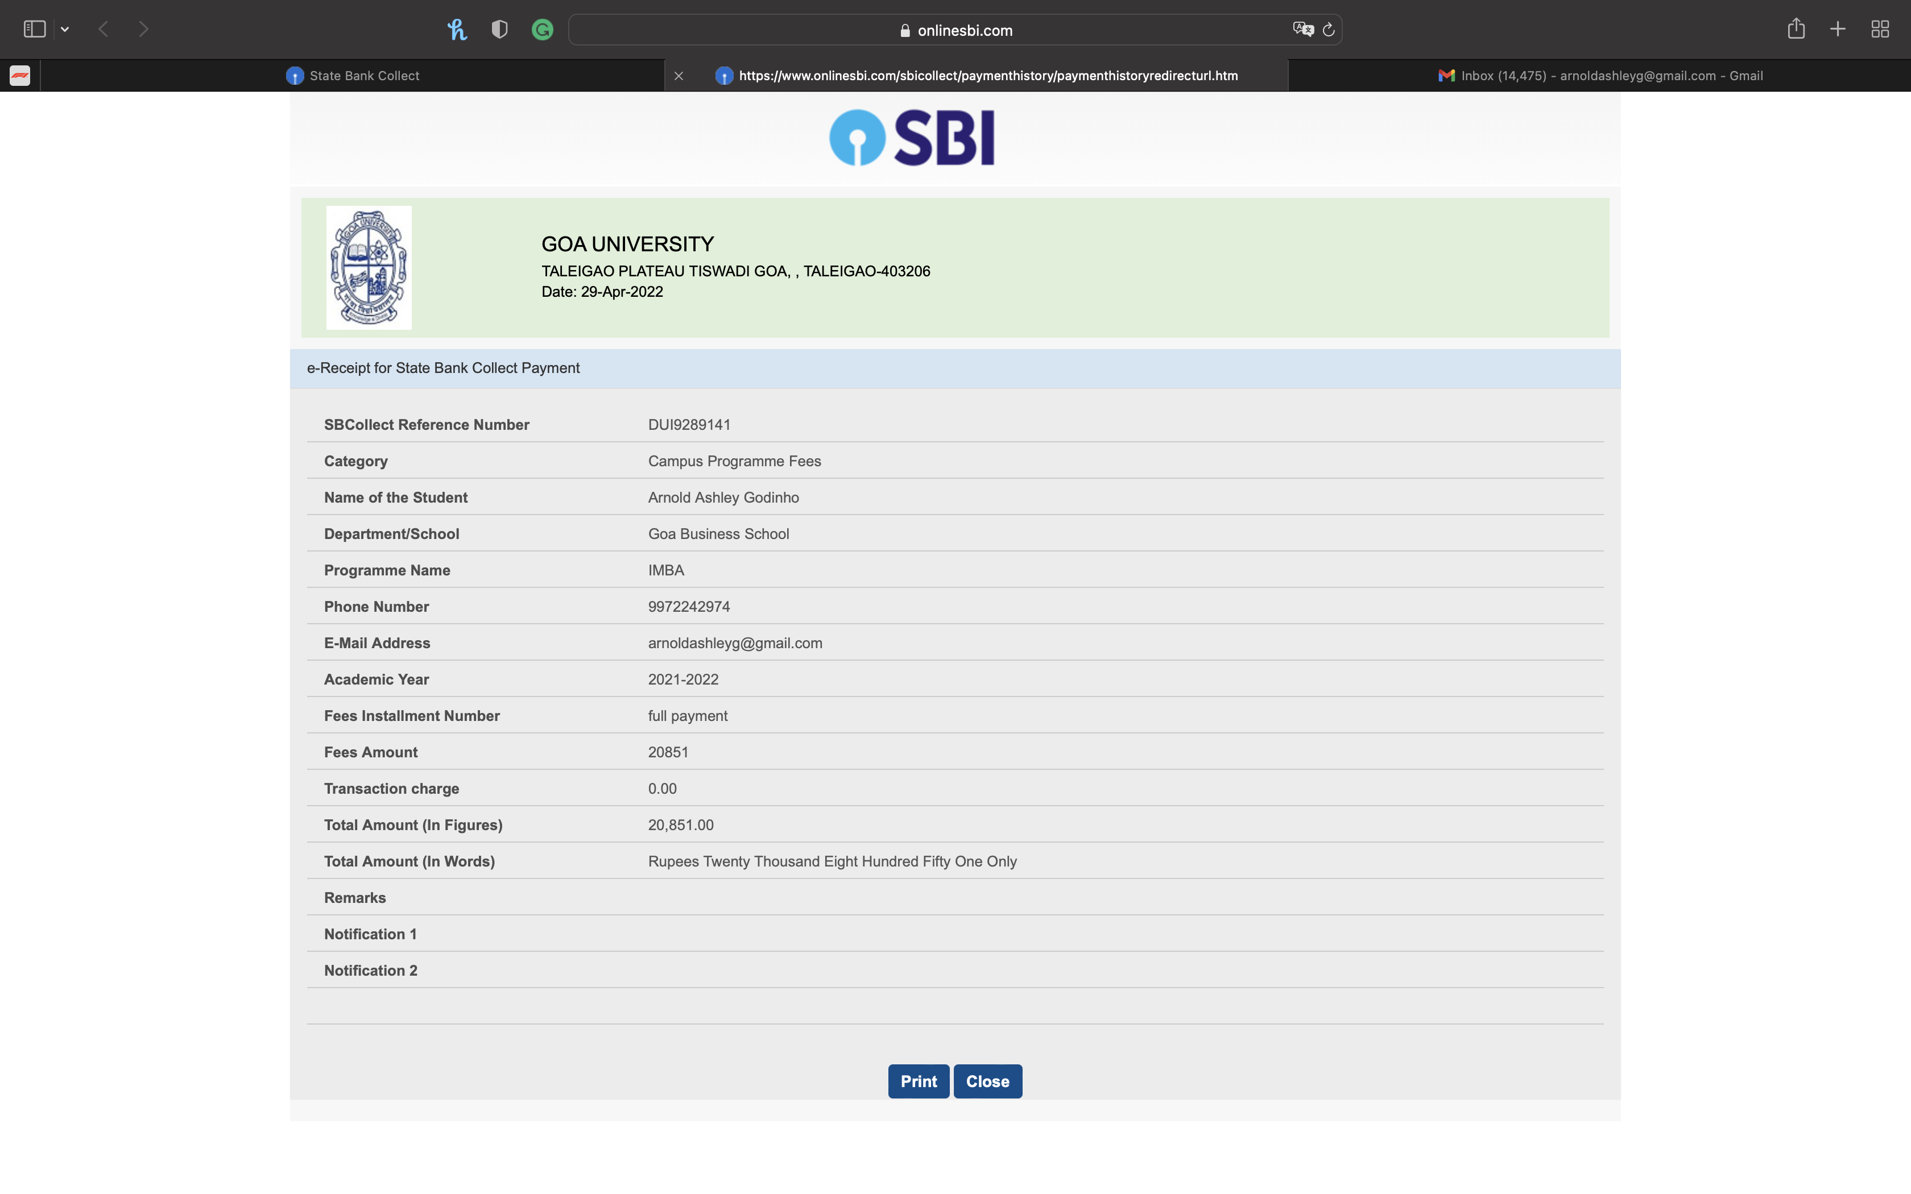This screenshot has height=1194, width=1911.
Task: Toggle the Safari sidebar button
Action: pyautogui.click(x=35, y=29)
